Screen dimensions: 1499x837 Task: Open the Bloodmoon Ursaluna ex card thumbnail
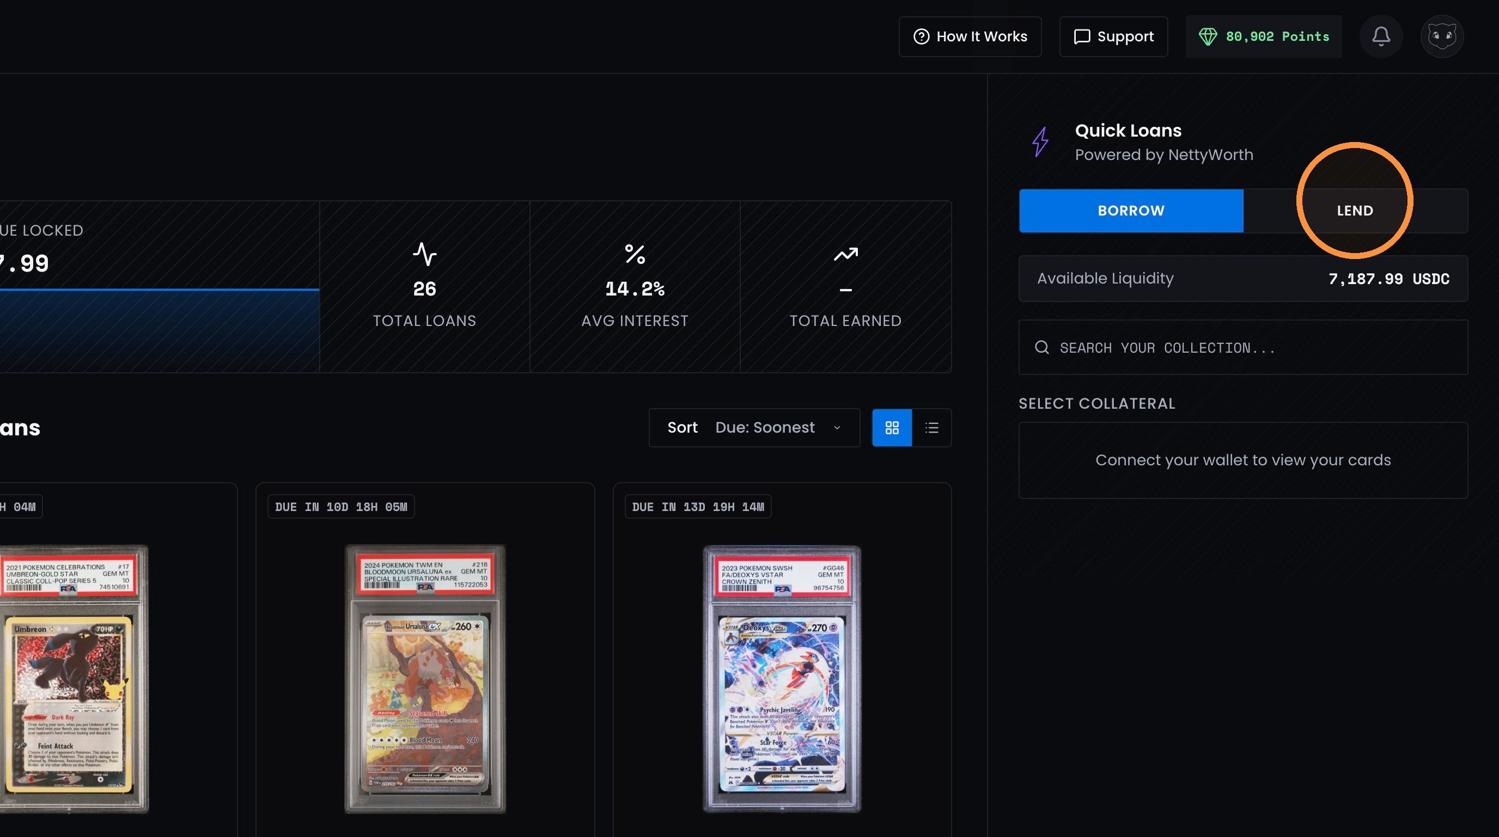click(425, 678)
